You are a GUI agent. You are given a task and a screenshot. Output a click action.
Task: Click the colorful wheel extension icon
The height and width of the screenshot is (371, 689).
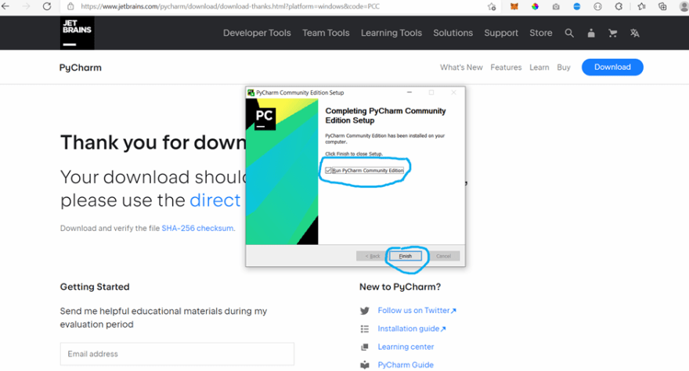pyautogui.click(x=535, y=6)
